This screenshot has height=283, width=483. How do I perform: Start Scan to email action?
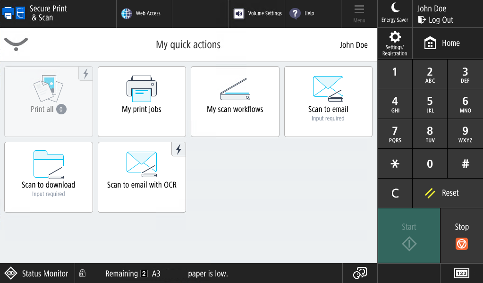pyautogui.click(x=328, y=102)
